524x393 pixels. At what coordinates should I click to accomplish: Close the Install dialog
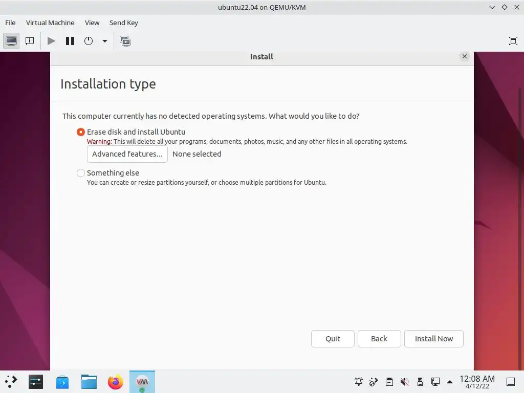coord(465,56)
